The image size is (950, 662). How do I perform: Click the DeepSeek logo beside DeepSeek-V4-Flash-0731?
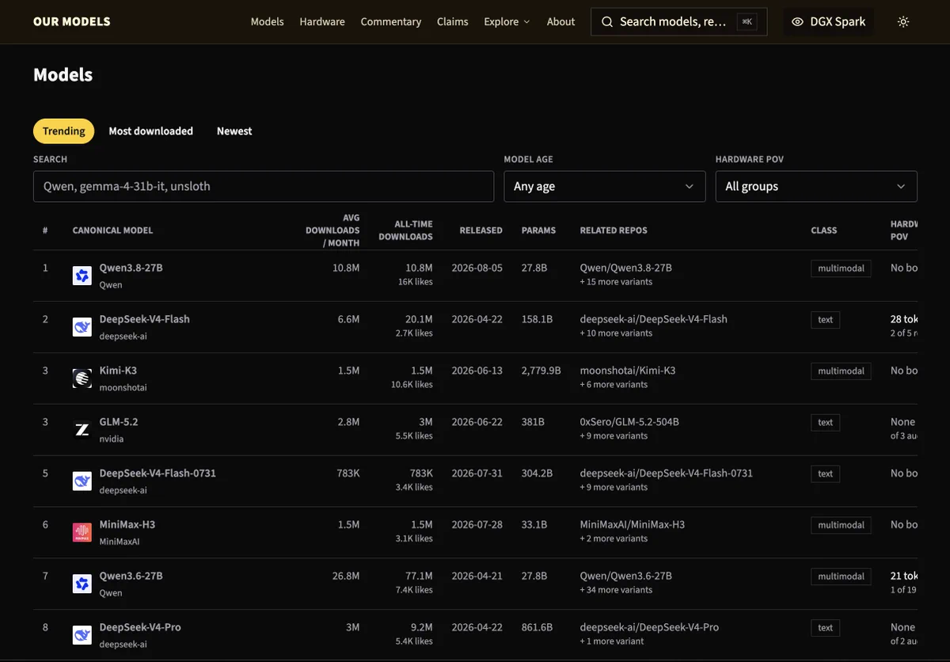(x=82, y=481)
